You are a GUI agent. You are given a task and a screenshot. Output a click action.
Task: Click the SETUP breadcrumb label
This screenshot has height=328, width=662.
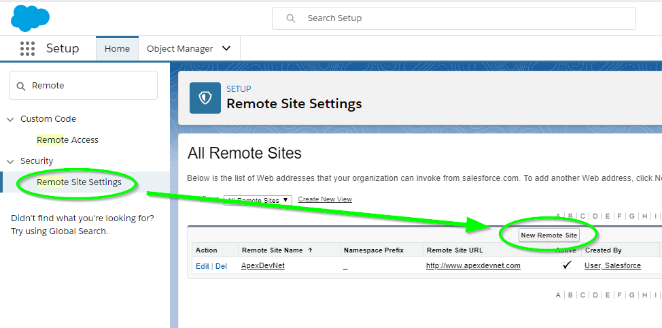pyautogui.click(x=239, y=88)
